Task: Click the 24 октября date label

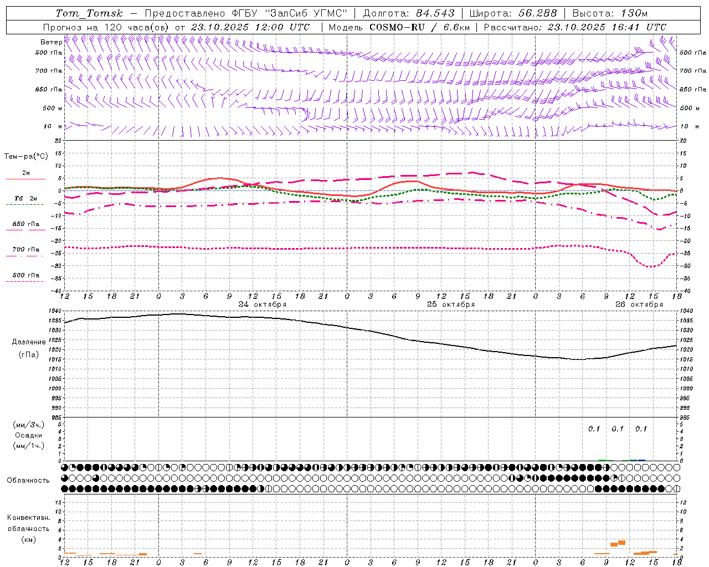Action: point(263,305)
